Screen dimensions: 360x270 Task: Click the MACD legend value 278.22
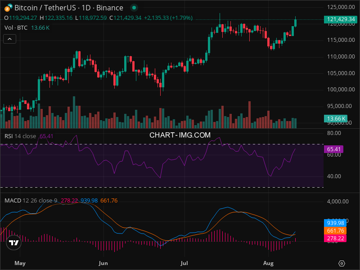69,200
